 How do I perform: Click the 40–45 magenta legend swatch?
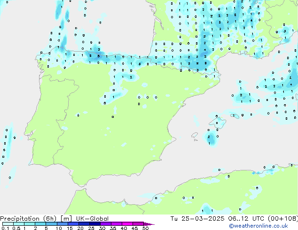127,224
